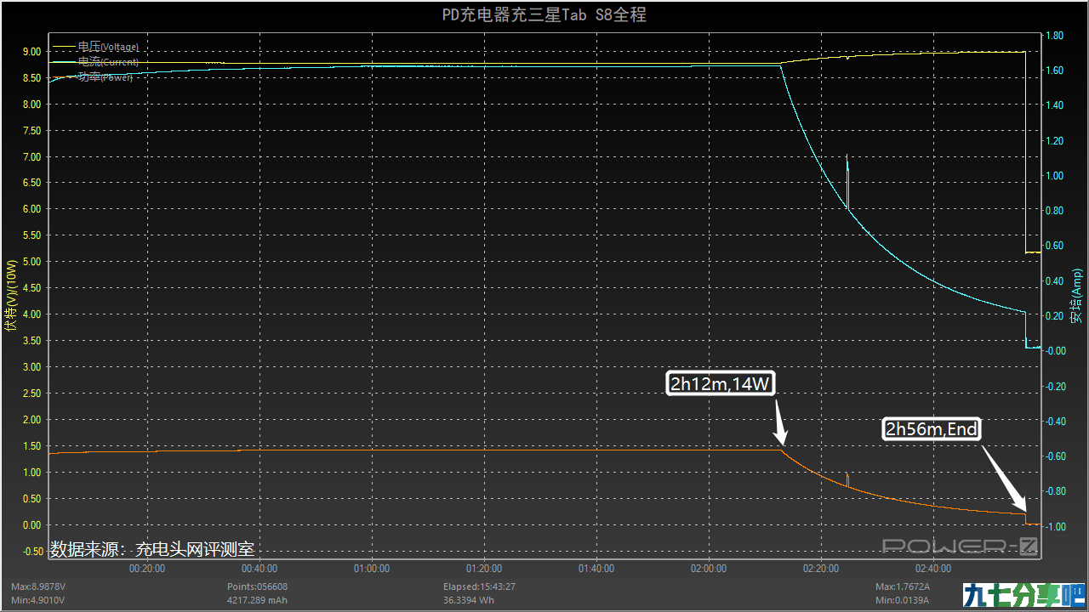Click the current spike near 02:24

pyautogui.click(x=847, y=180)
